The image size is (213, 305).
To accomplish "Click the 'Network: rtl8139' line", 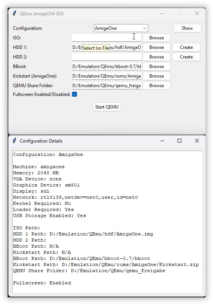I will pyautogui.click(x=75, y=197).
